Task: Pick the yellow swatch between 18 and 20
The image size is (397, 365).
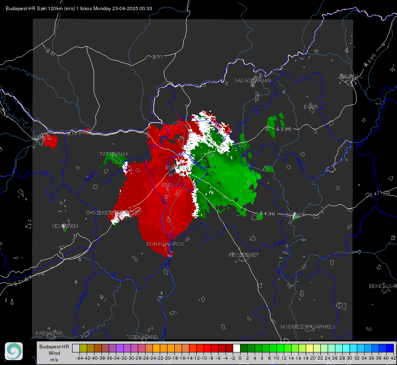Action: point(310,348)
